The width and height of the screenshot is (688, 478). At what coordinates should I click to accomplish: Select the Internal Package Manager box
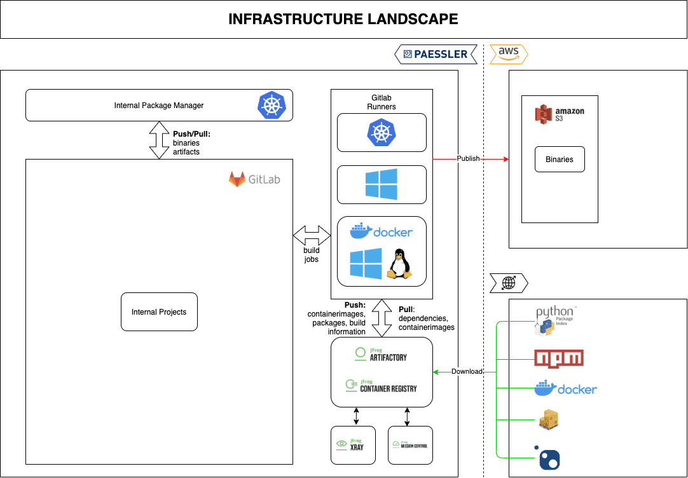(159, 106)
